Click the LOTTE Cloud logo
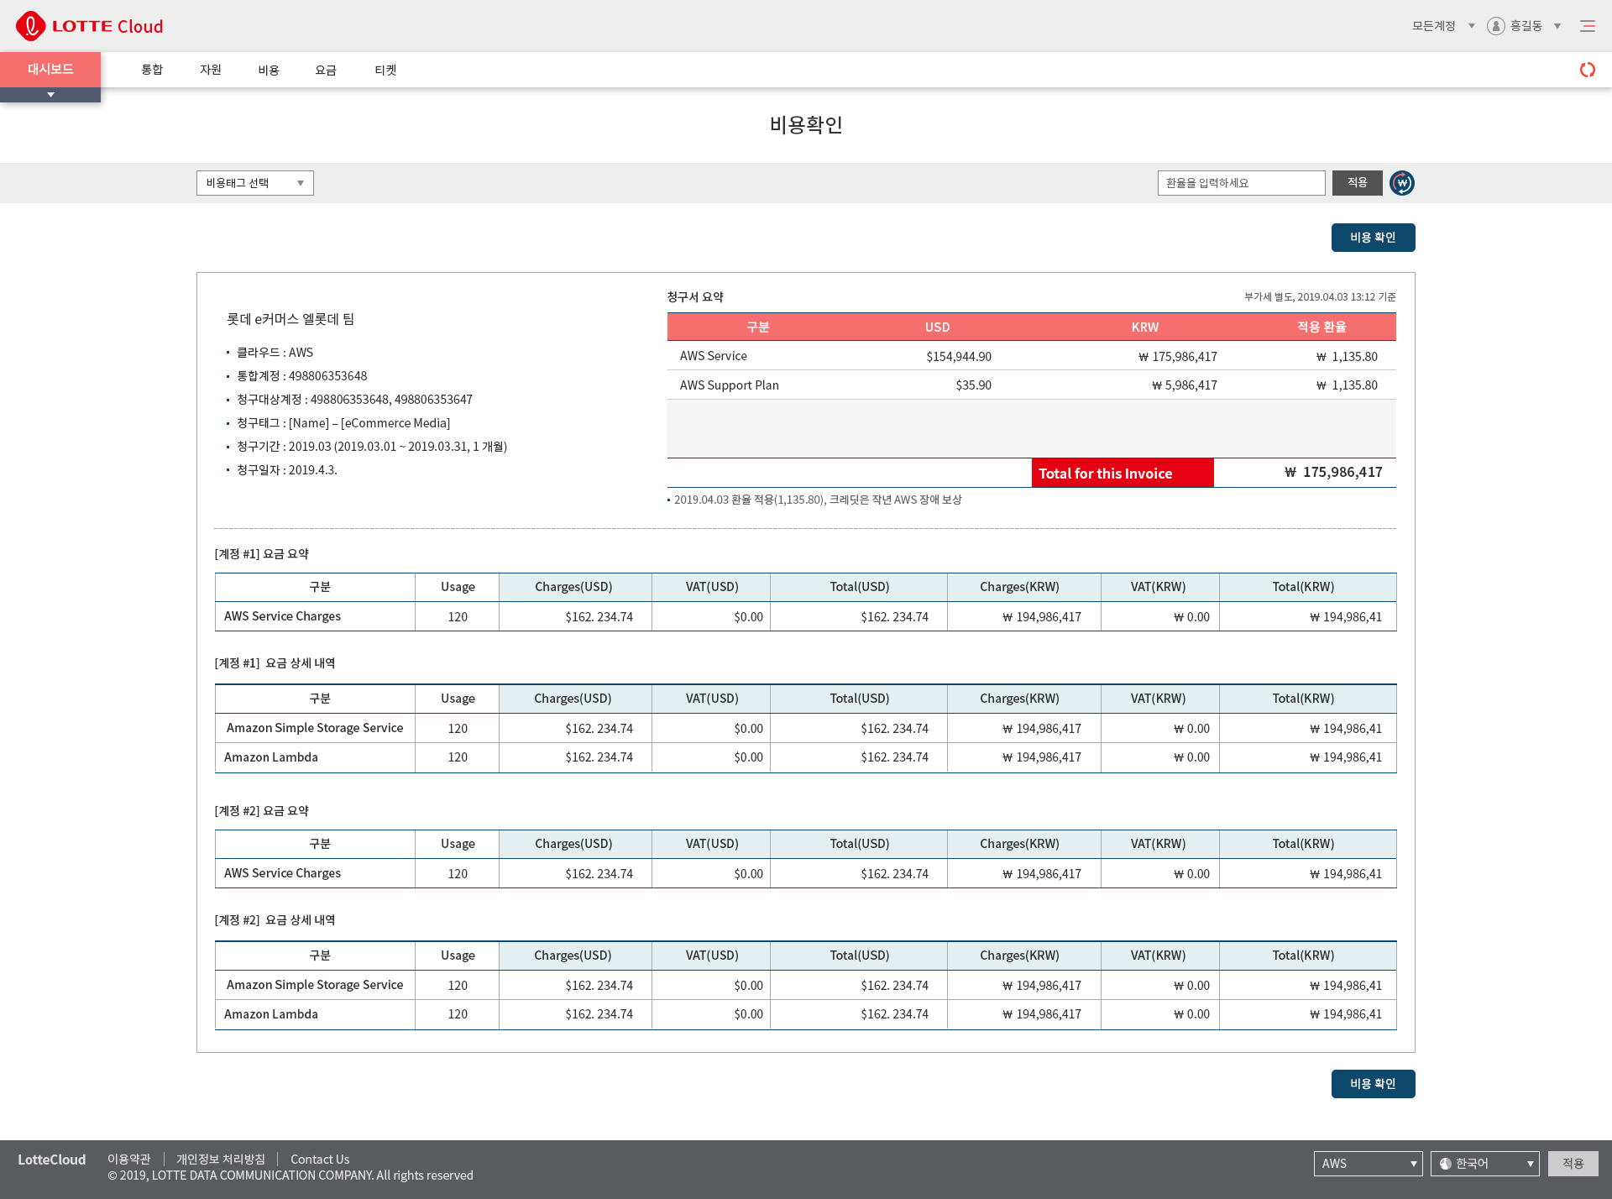 90,26
